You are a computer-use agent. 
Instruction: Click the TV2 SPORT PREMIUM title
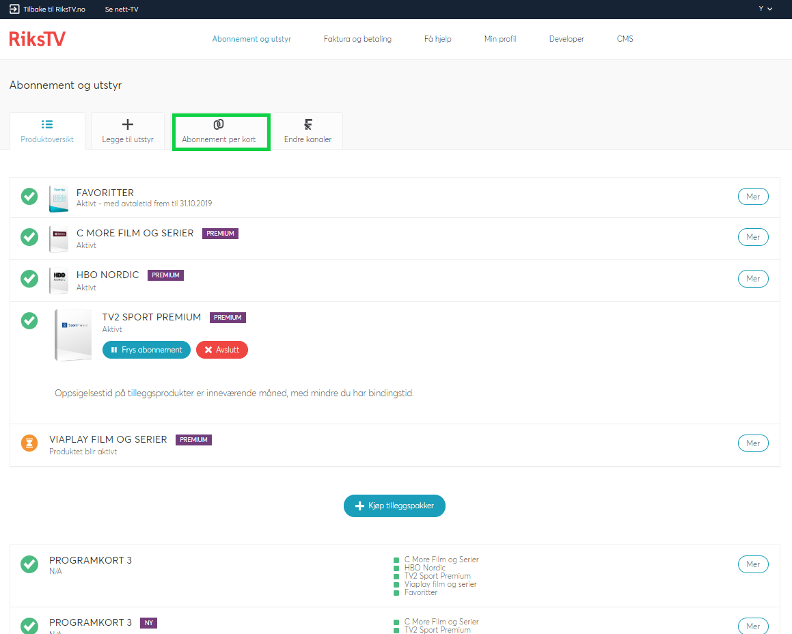coord(152,317)
